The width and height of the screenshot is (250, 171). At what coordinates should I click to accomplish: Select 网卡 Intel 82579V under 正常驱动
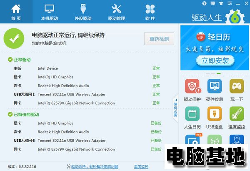[87, 103]
